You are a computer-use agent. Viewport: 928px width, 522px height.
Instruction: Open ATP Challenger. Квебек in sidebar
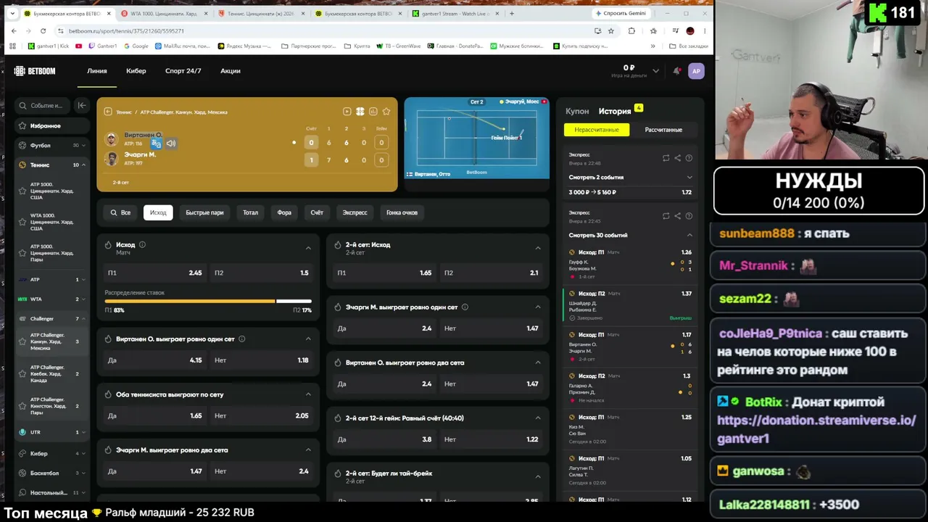[x=51, y=373]
